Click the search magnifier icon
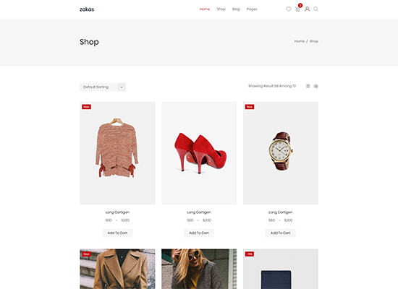This screenshot has width=398, height=289. tap(316, 9)
